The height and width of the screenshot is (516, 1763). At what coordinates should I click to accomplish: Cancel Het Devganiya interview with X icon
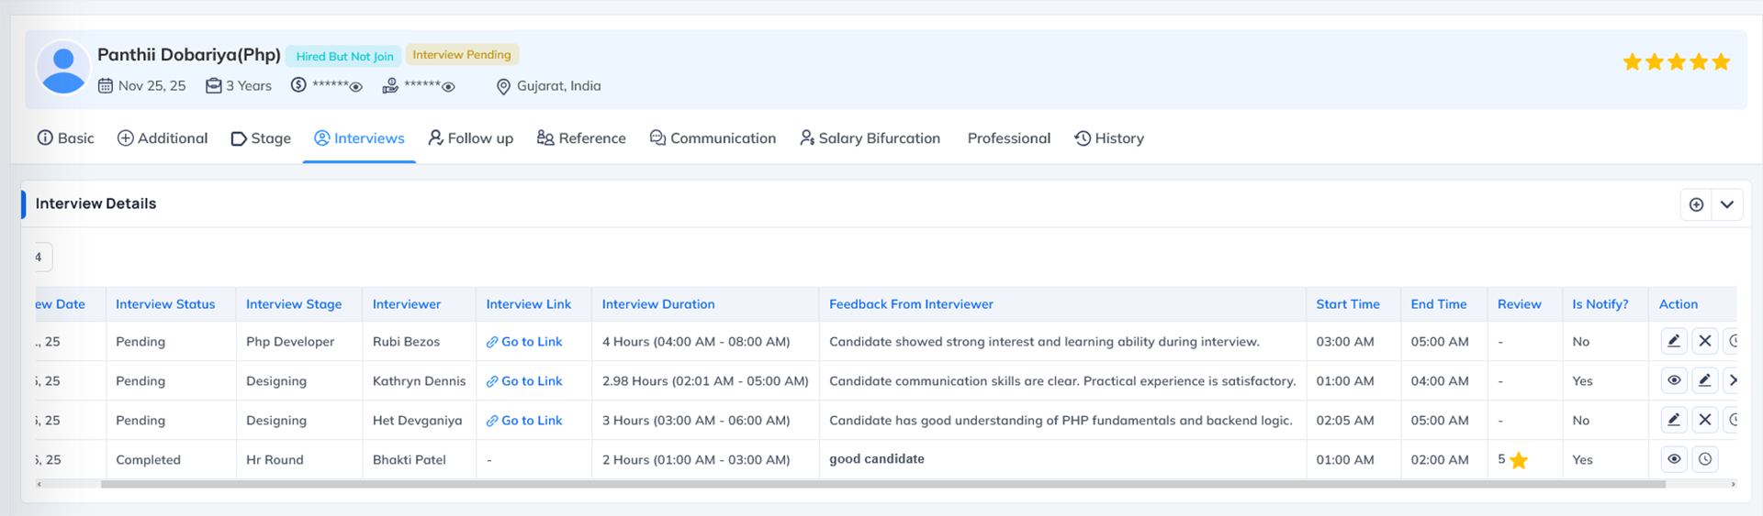tap(1705, 420)
